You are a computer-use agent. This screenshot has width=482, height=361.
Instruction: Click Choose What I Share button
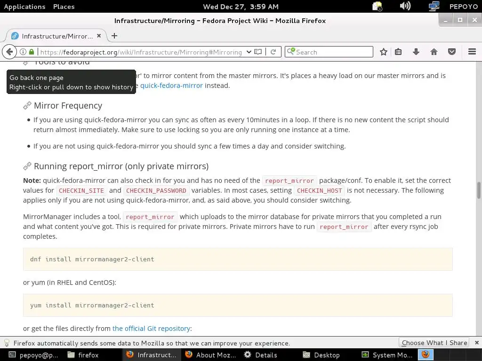coord(434,343)
